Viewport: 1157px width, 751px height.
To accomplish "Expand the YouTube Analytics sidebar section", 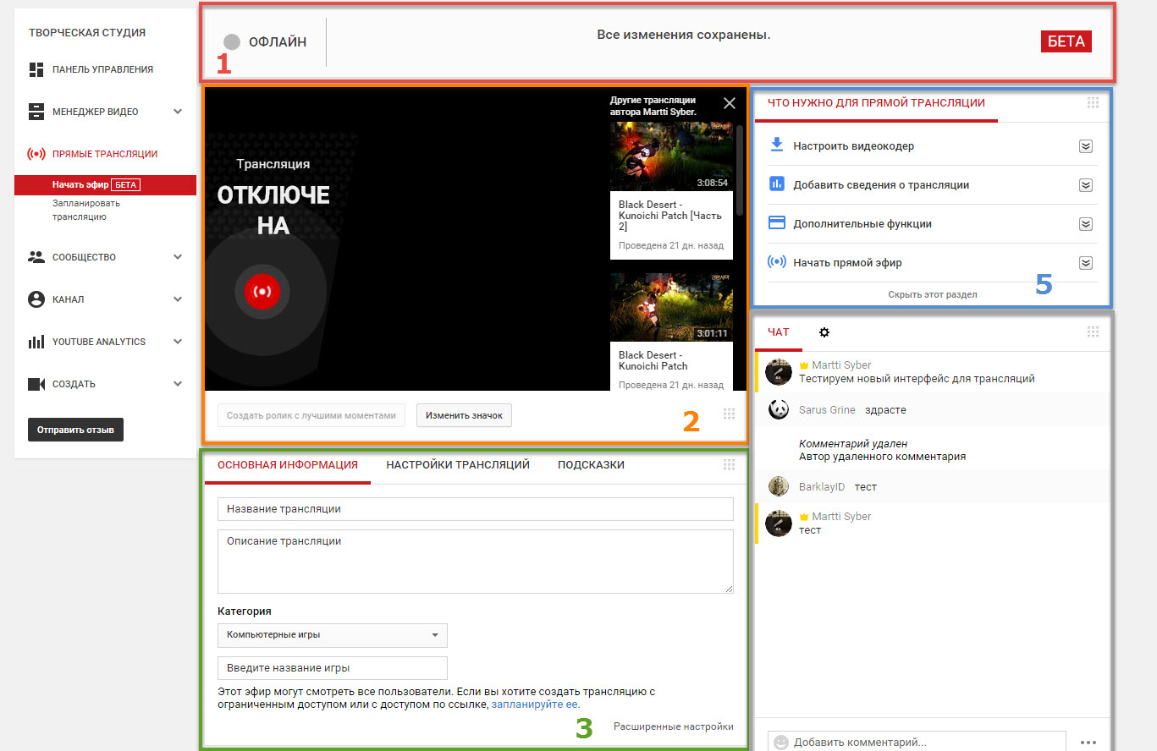I will point(178,342).
